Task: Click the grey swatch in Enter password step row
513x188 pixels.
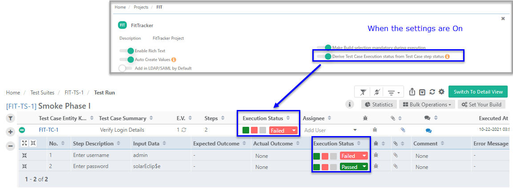Action: (x=333, y=167)
